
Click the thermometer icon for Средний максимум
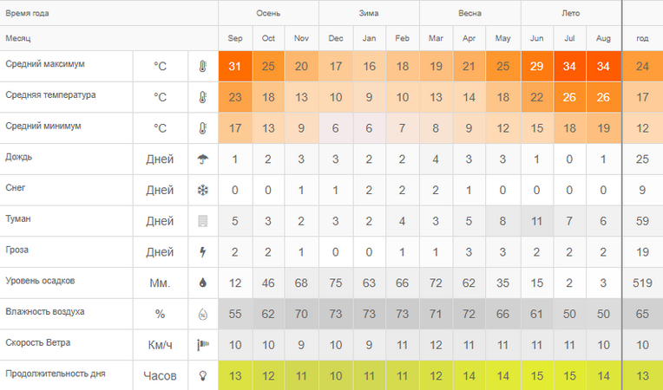[x=203, y=66]
